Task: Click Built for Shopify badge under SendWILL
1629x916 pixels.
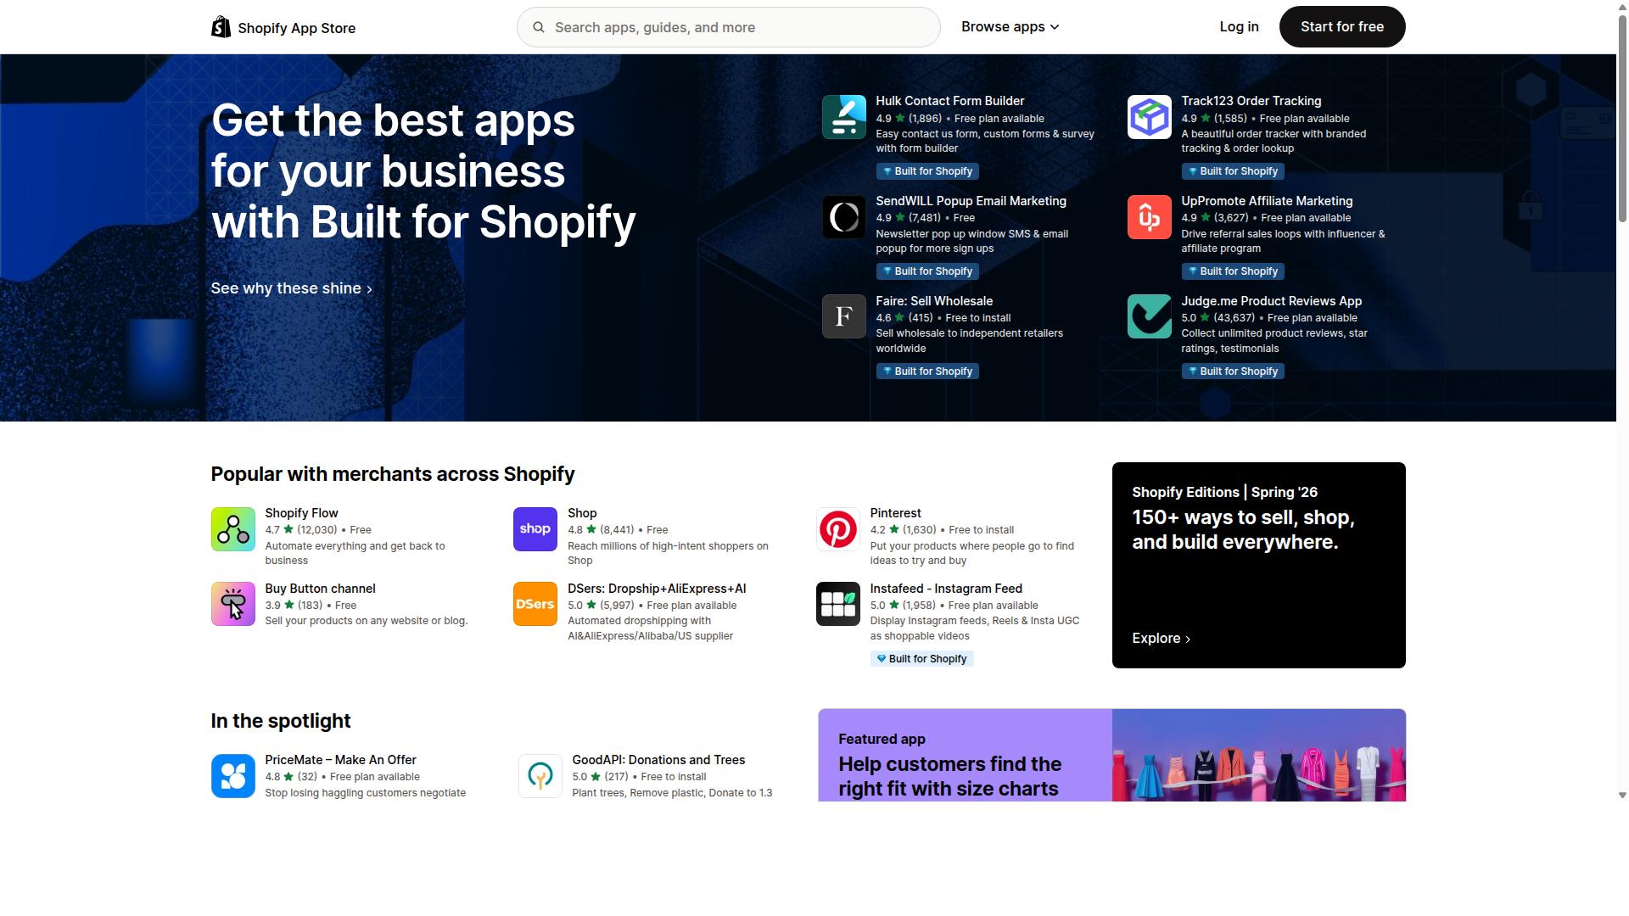Action: pos(927,271)
